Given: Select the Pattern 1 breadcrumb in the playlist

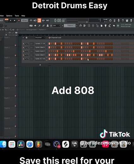Looking at the screenshot, I should point(42,30).
